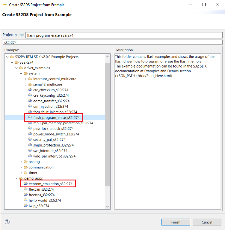225x230 pixels.
Task: Click the swt_interrupt_s32r274 project icon
Action: click(30, 150)
